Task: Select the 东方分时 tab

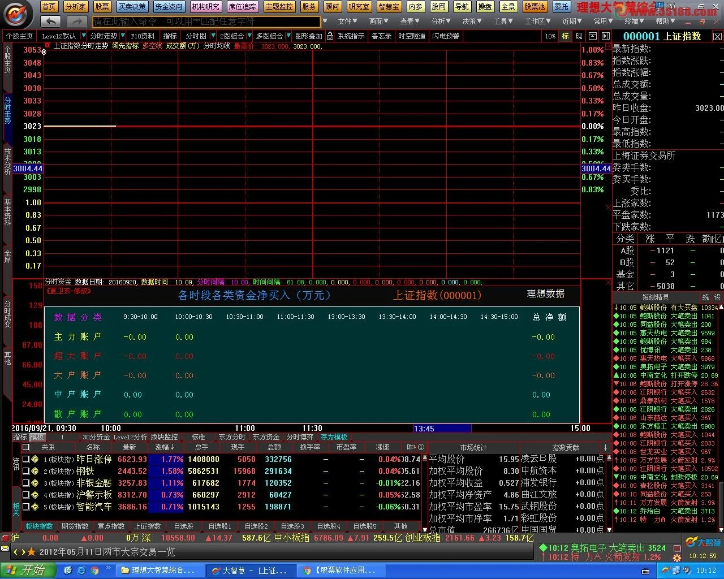Action: [x=231, y=437]
